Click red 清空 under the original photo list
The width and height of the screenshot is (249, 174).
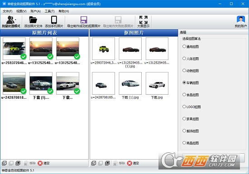43,163
